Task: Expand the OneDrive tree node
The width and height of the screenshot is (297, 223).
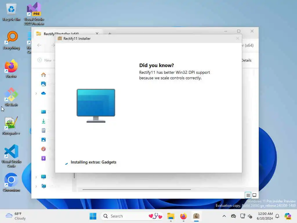Action: (x=36, y=93)
